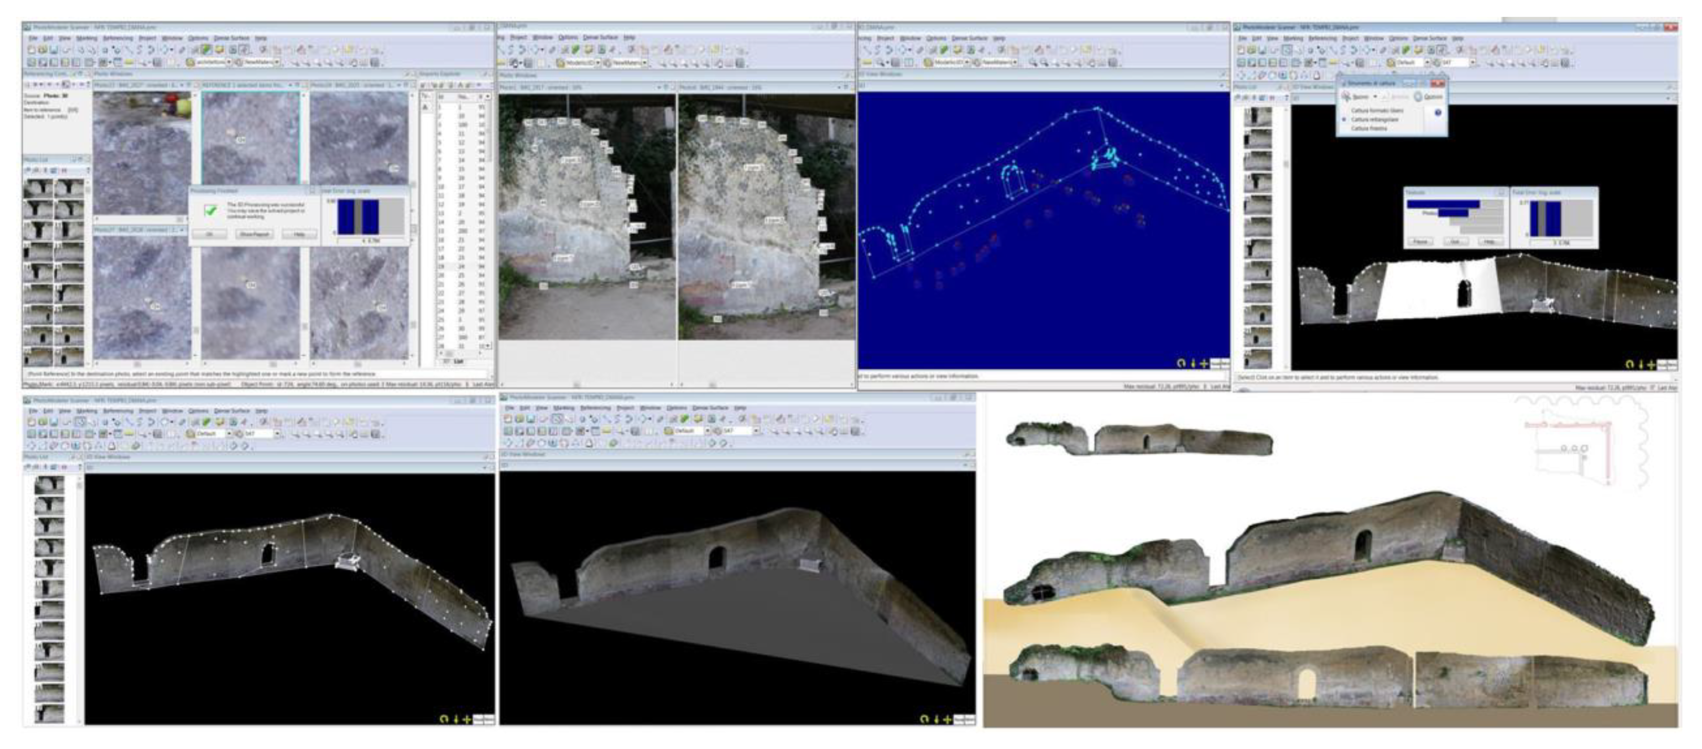Click Save icon in top-left window toolbar

pyautogui.click(x=54, y=50)
